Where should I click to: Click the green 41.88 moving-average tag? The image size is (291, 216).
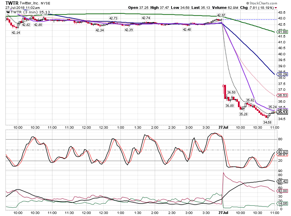tap(282, 32)
